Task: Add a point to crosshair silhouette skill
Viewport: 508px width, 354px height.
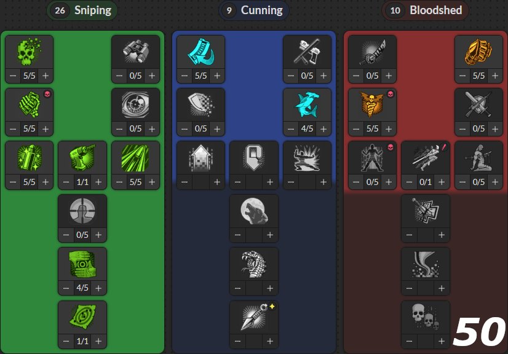Action: tap(98, 235)
